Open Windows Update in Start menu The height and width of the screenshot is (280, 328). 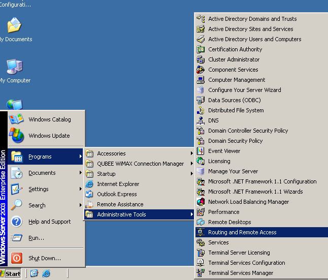[46, 136]
